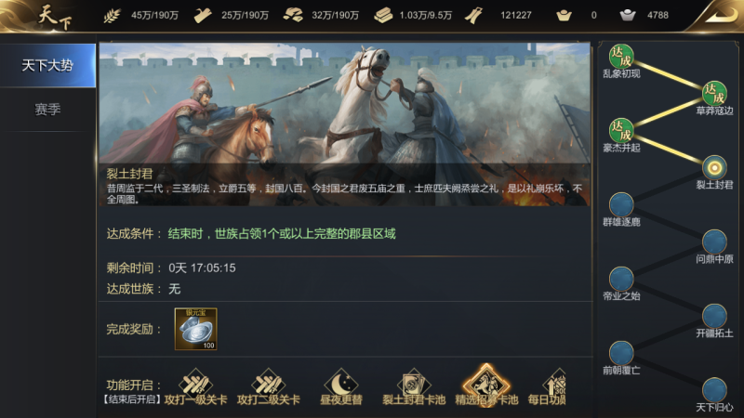Tap the wood resource icon in top bar

203,15
